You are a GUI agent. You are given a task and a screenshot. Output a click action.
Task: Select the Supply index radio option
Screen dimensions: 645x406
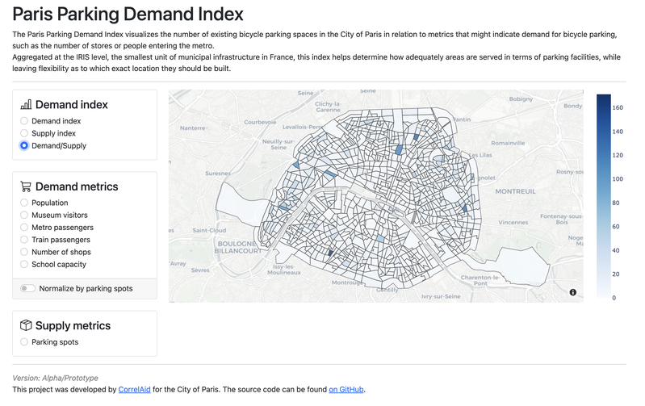(24, 133)
